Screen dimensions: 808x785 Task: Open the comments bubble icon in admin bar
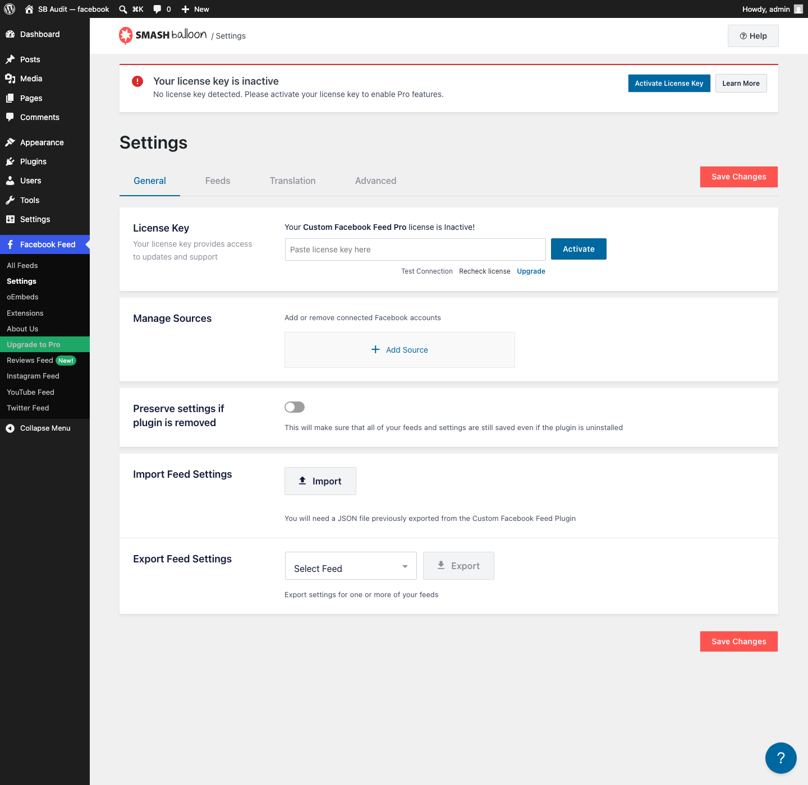click(157, 9)
